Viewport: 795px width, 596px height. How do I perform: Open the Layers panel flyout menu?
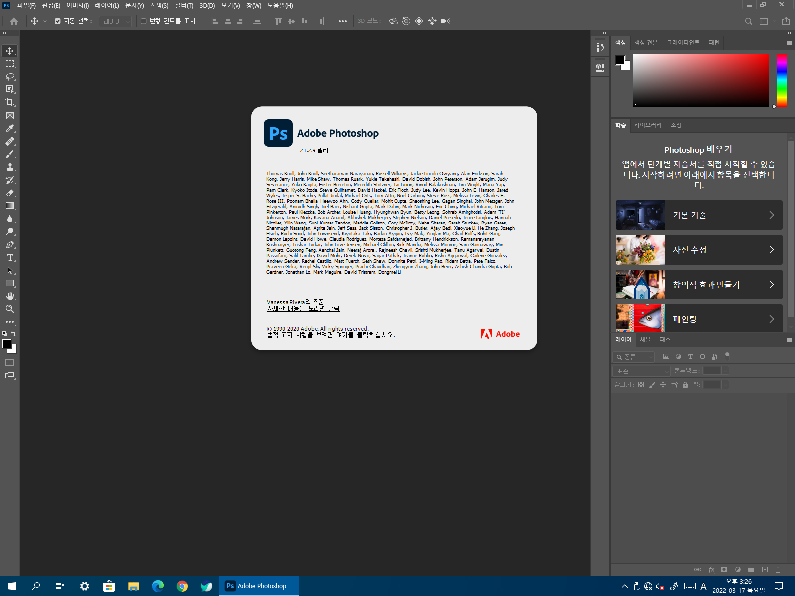point(789,340)
